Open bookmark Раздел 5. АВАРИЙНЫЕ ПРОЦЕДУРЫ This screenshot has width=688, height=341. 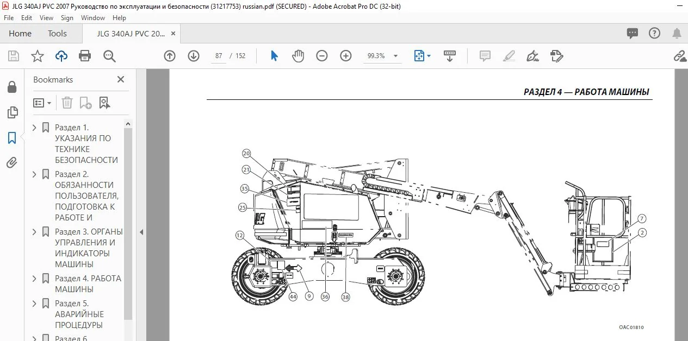point(79,314)
